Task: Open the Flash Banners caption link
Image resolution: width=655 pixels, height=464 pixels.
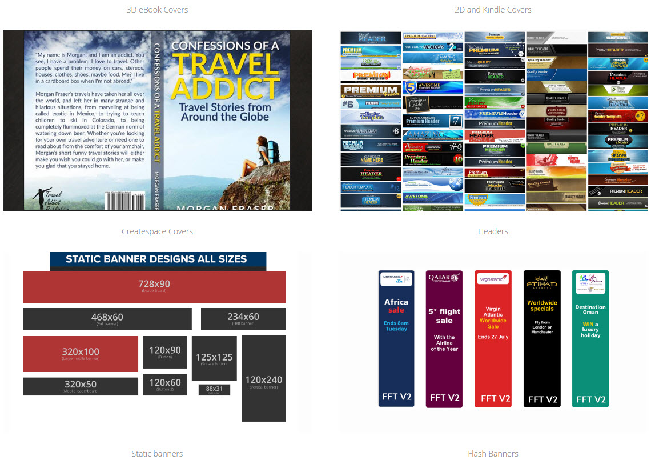Action: (493, 454)
